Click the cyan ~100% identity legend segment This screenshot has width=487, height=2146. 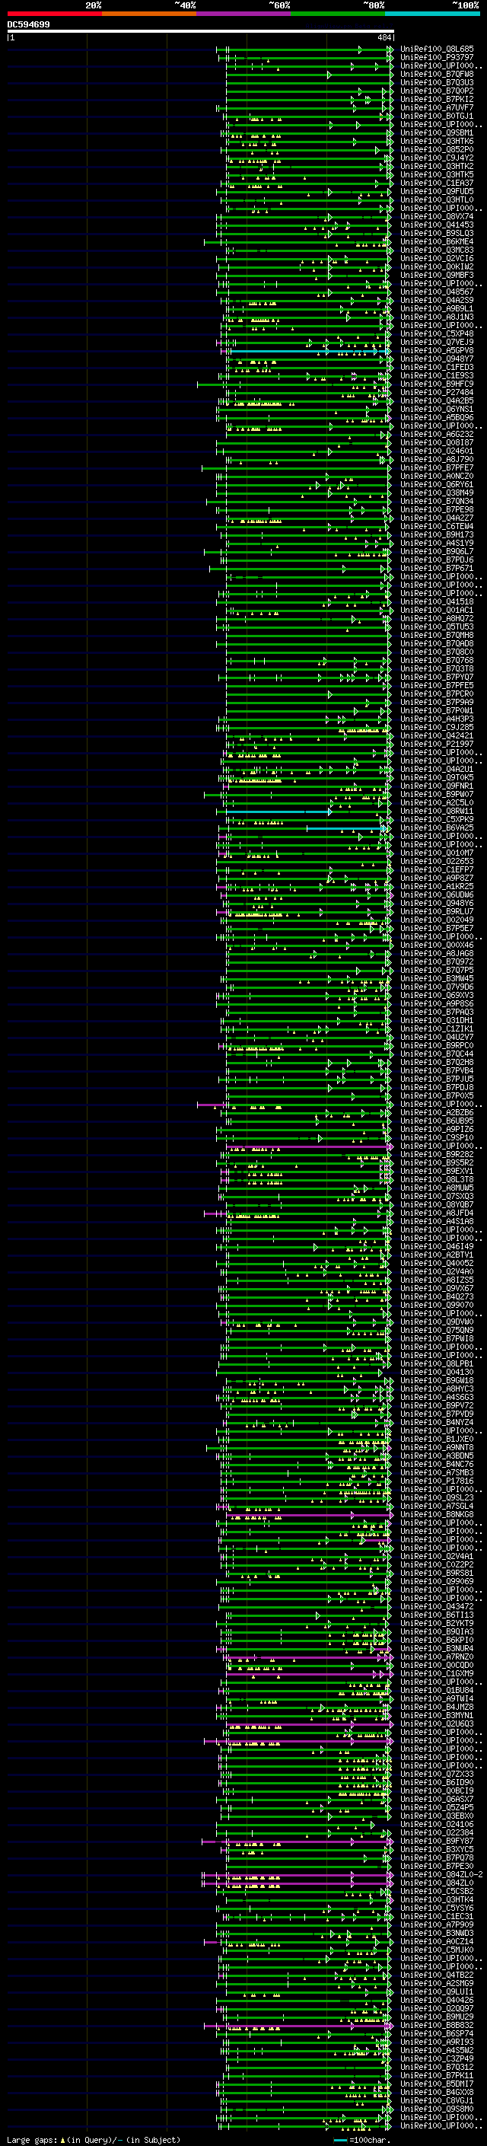coord(432,14)
